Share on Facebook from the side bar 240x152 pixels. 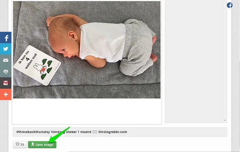coord(6,38)
